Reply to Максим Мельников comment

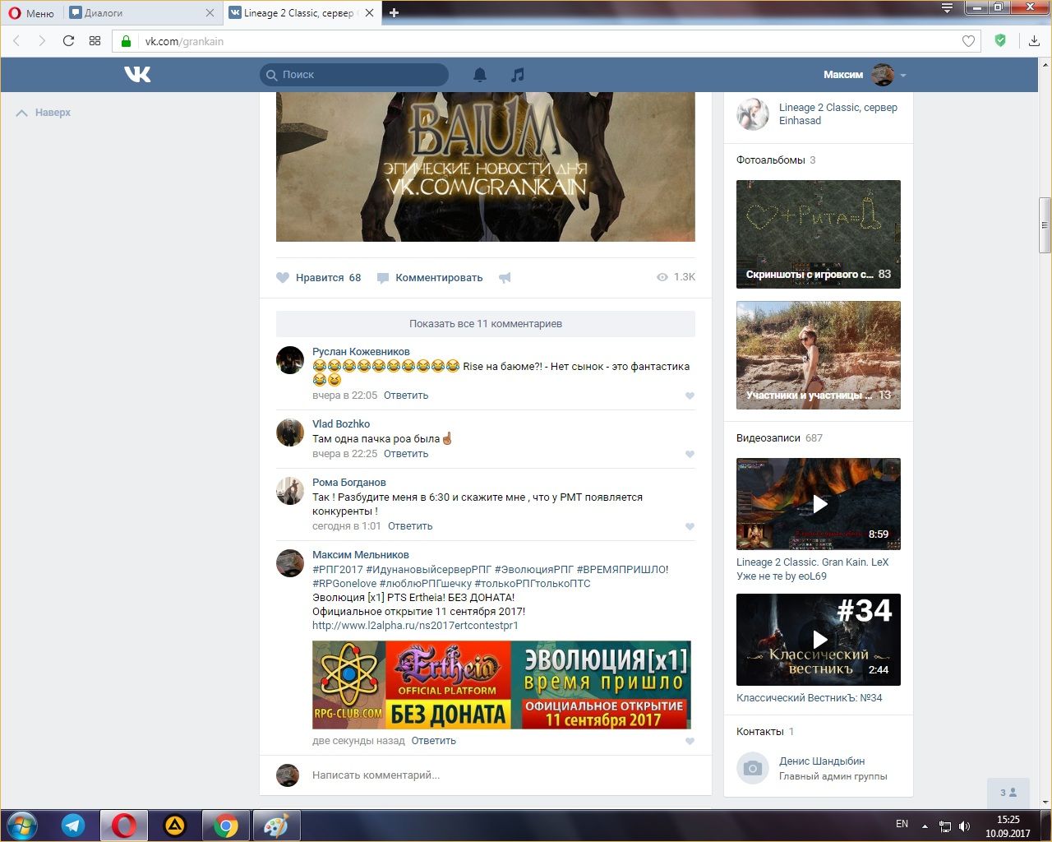click(433, 741)
